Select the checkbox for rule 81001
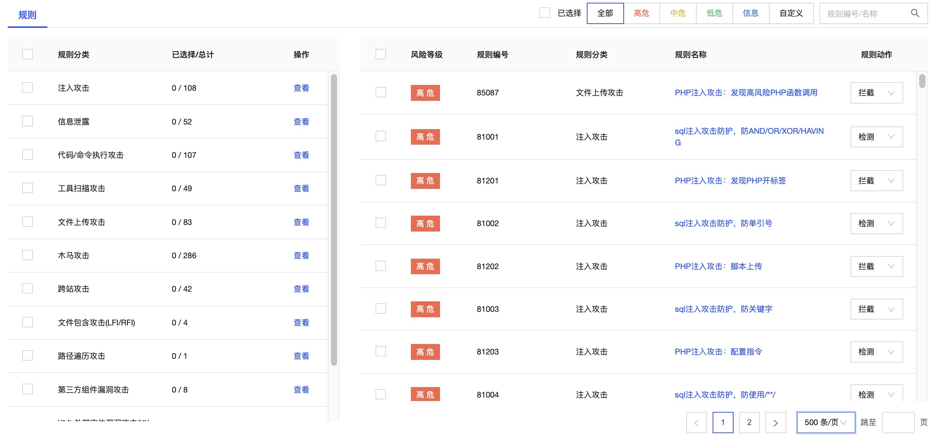 click(381, 137)
